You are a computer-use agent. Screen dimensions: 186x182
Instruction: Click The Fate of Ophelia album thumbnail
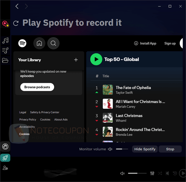point(108,90)
